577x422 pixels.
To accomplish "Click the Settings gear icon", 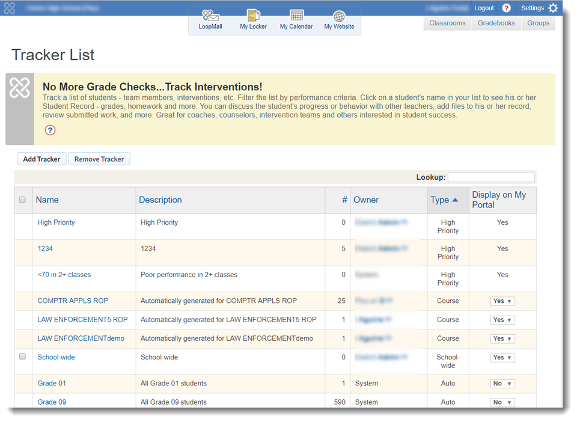I will (553, 8).
